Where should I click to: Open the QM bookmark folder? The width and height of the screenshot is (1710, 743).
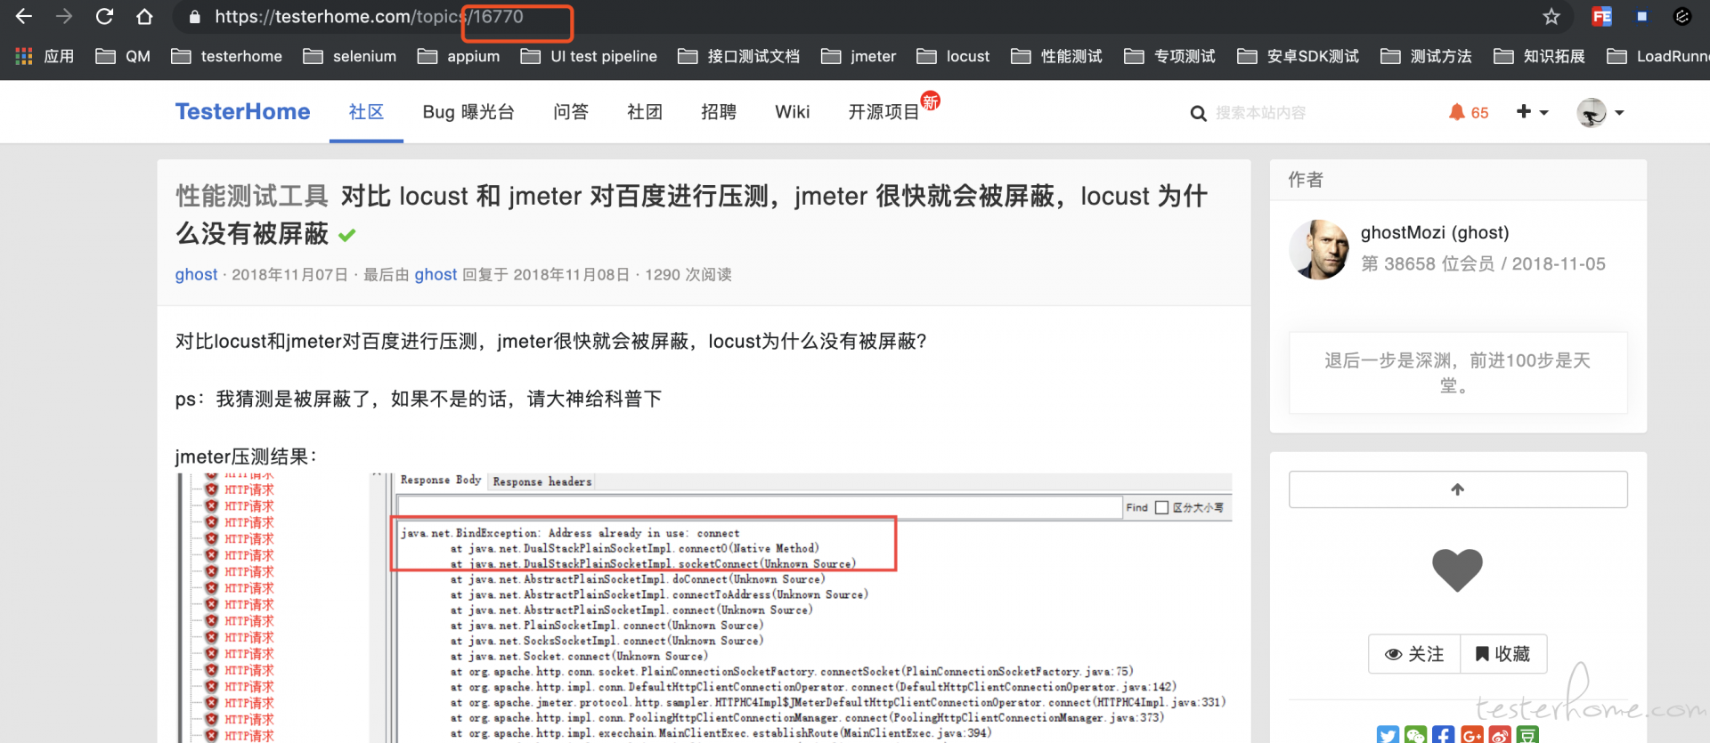[x=123, y=56]
